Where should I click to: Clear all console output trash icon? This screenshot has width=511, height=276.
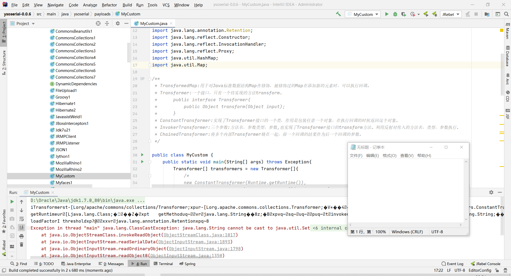click(22, 244)
